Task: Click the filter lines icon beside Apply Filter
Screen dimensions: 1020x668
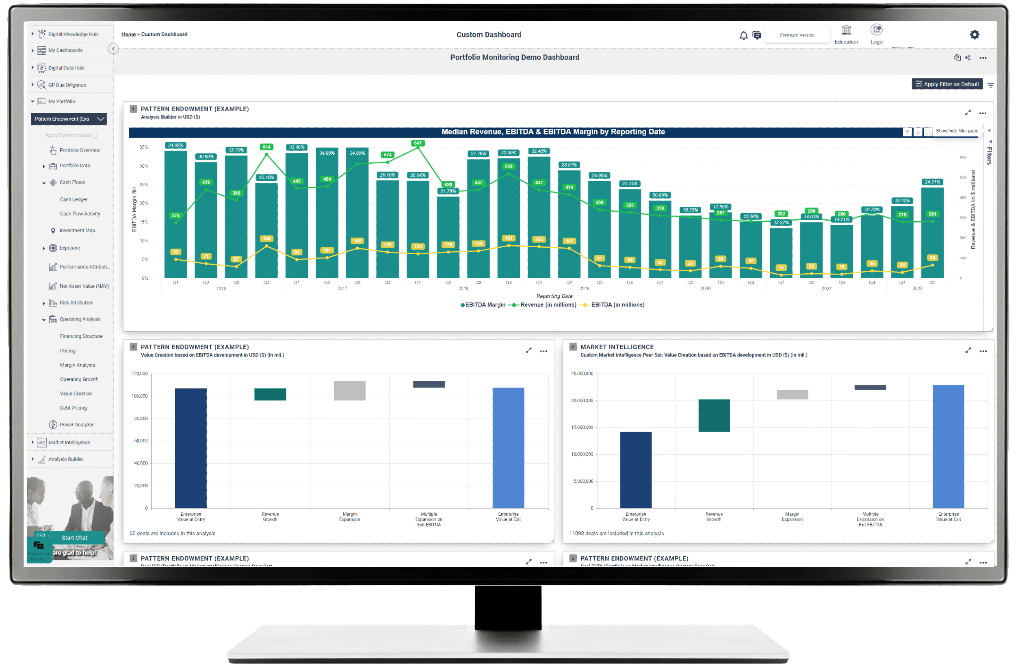Action: tap(990, 85)
